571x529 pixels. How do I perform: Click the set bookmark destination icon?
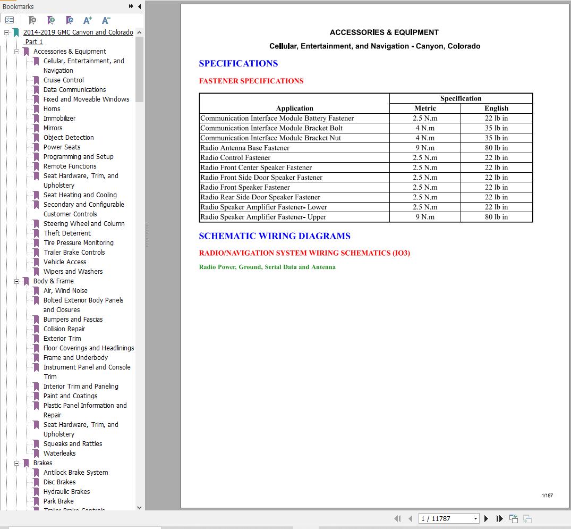point(70,20)
